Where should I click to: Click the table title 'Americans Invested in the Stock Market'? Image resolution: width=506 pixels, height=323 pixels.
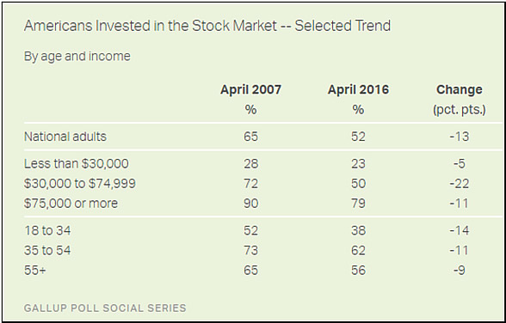coord(151,26)
